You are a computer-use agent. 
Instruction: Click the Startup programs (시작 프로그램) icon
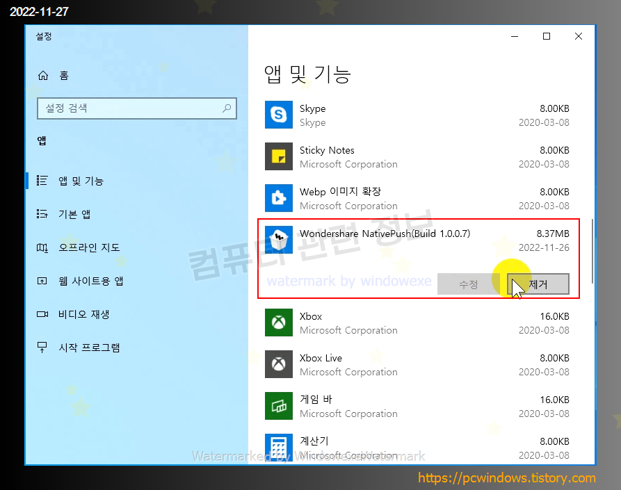tap(42, 348)
